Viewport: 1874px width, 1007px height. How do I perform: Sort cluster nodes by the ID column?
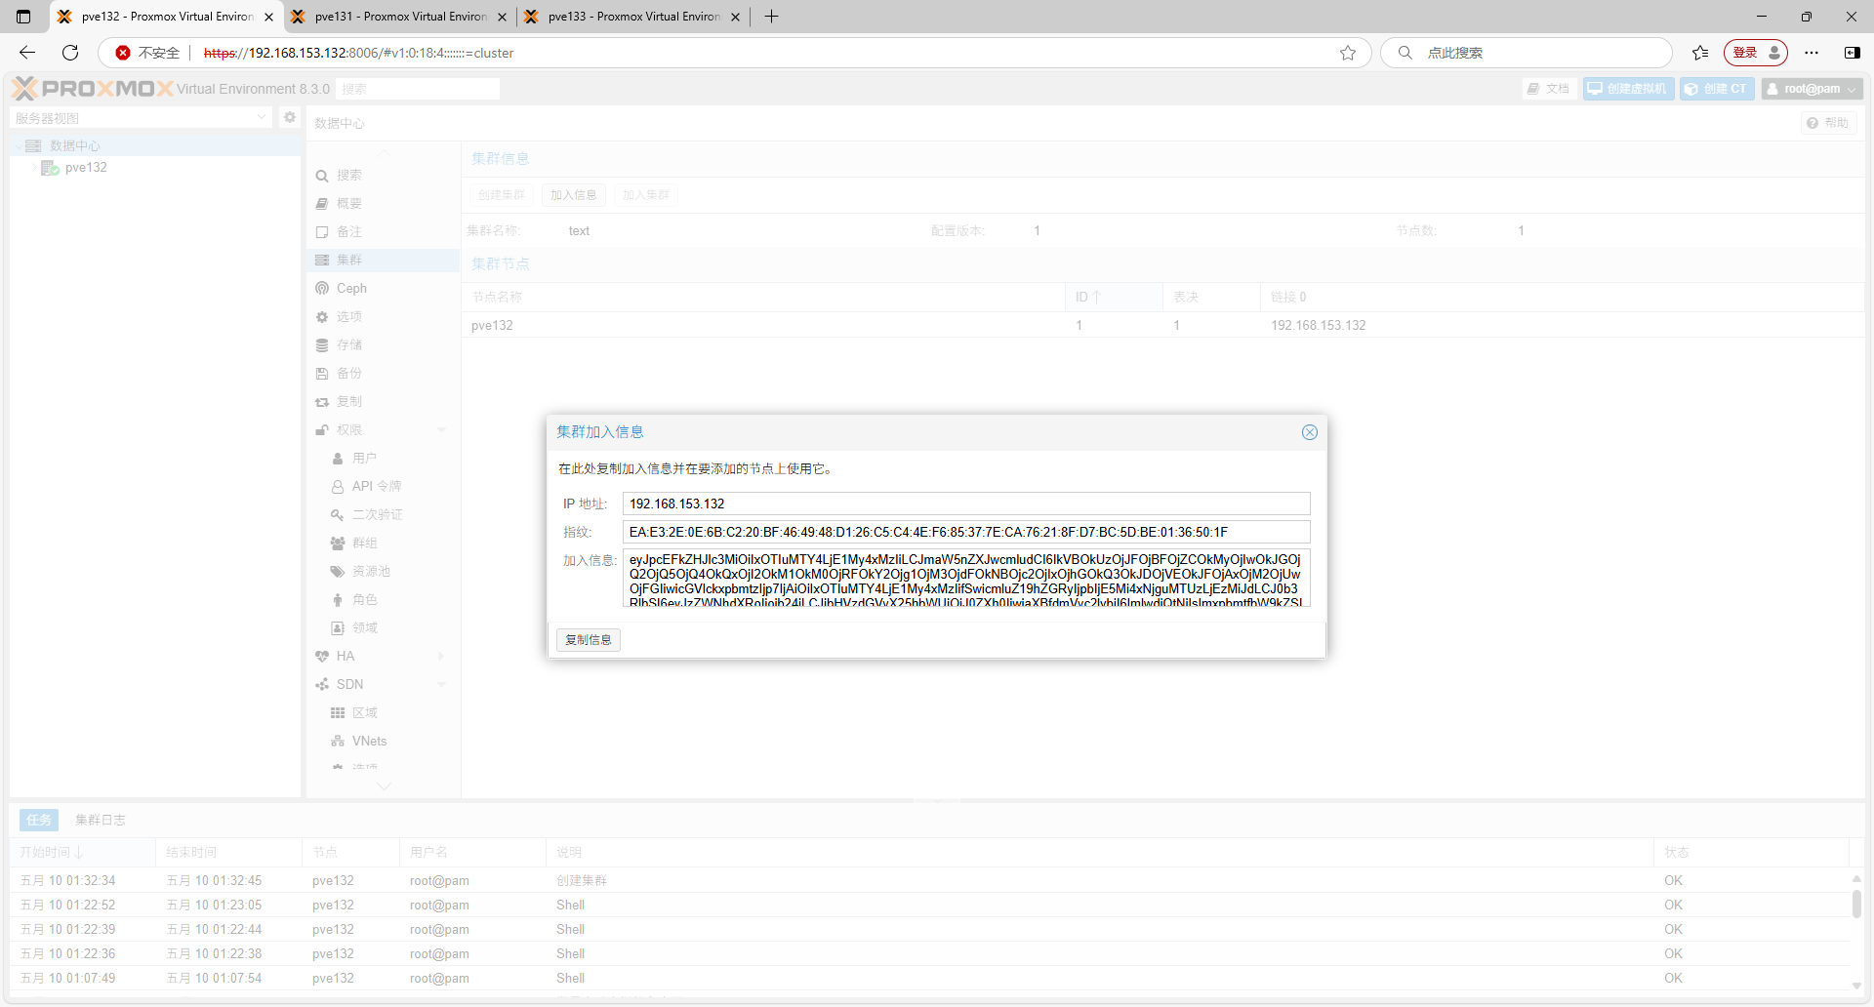(x=1114, y=297)
